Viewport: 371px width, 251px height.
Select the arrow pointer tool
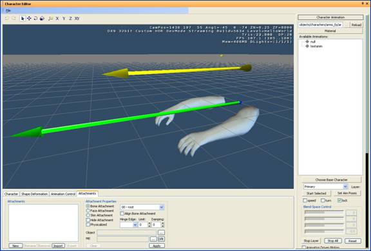pyautogui.click(x=23, y=18)
